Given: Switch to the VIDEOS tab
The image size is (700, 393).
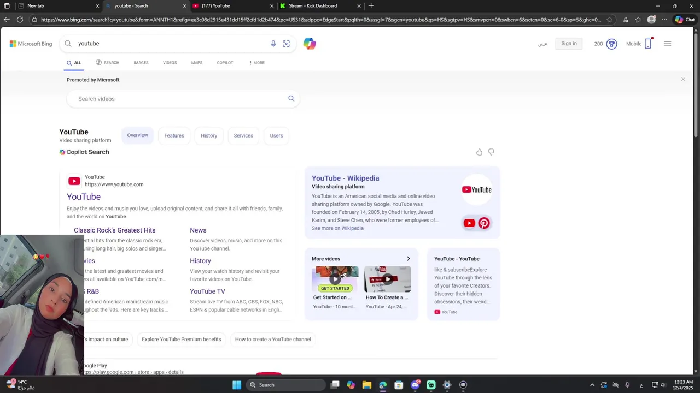Looking at the screenshot, I should pyautogui.click(x=170, y=63).
